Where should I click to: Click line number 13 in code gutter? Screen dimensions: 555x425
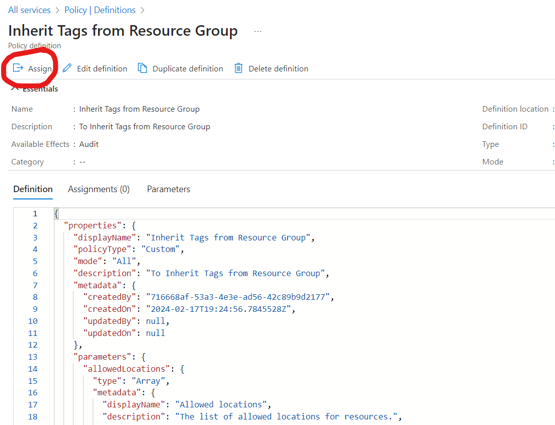(33, 357)
